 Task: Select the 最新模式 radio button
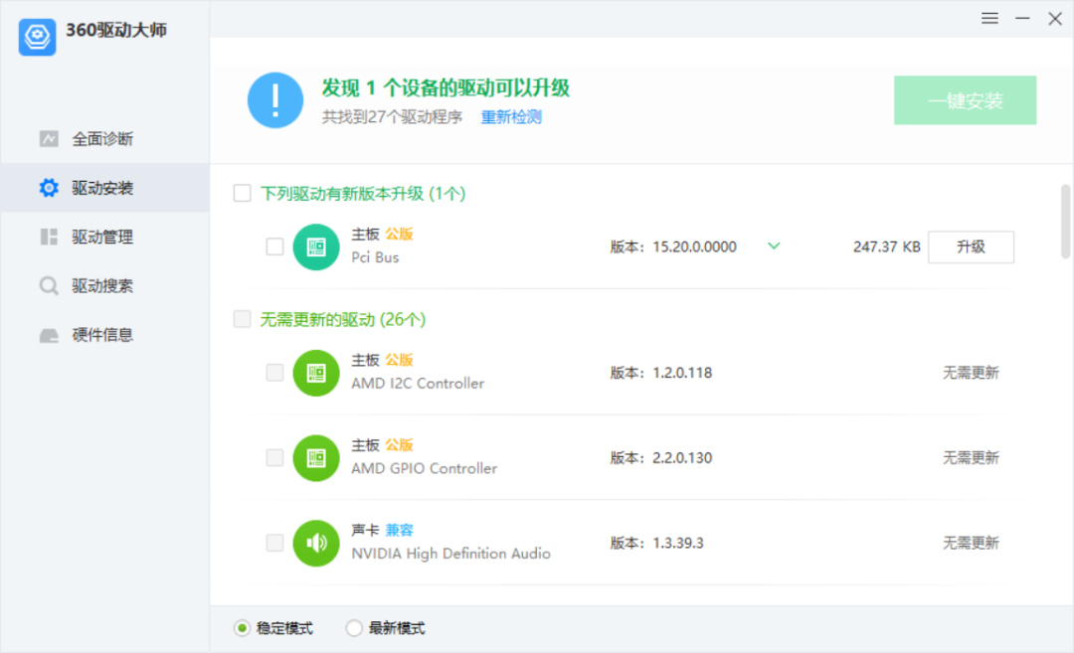[353, 628]
